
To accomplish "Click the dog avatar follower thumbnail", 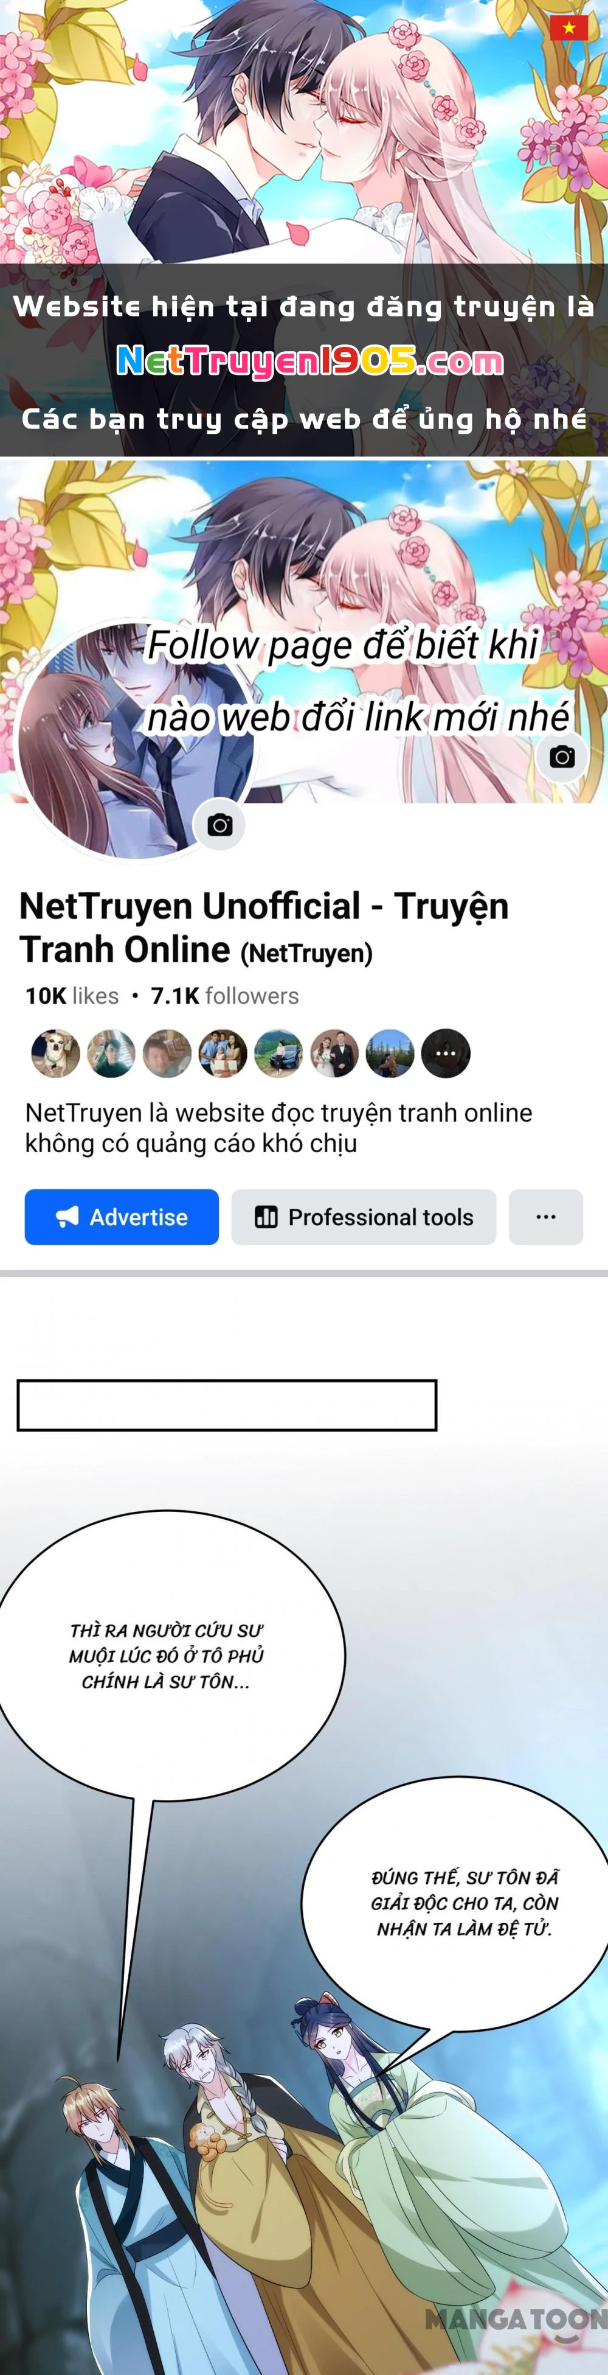I will pos(55,1053).
